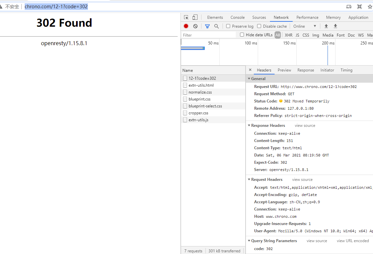Check the Disable cache option
373x254 pixels.
[x=259, y=26]
